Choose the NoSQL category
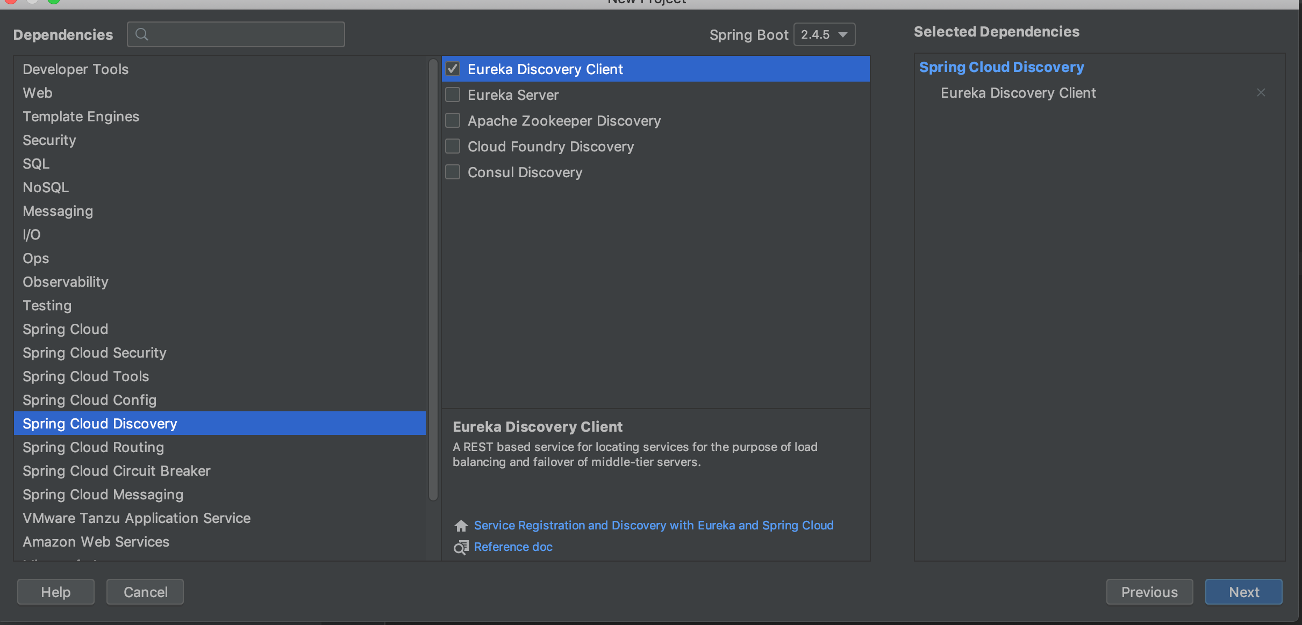Image resolution: width=1302 pixels, height=625 pixels. click(46, 187)
